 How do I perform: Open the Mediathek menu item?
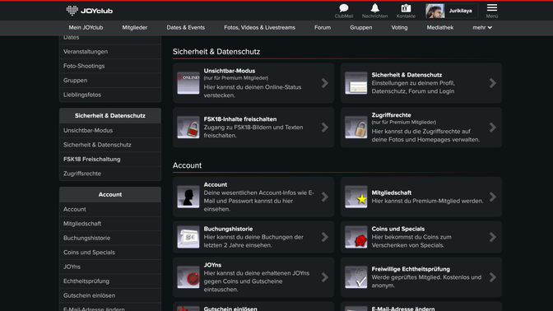coord(440,27)
